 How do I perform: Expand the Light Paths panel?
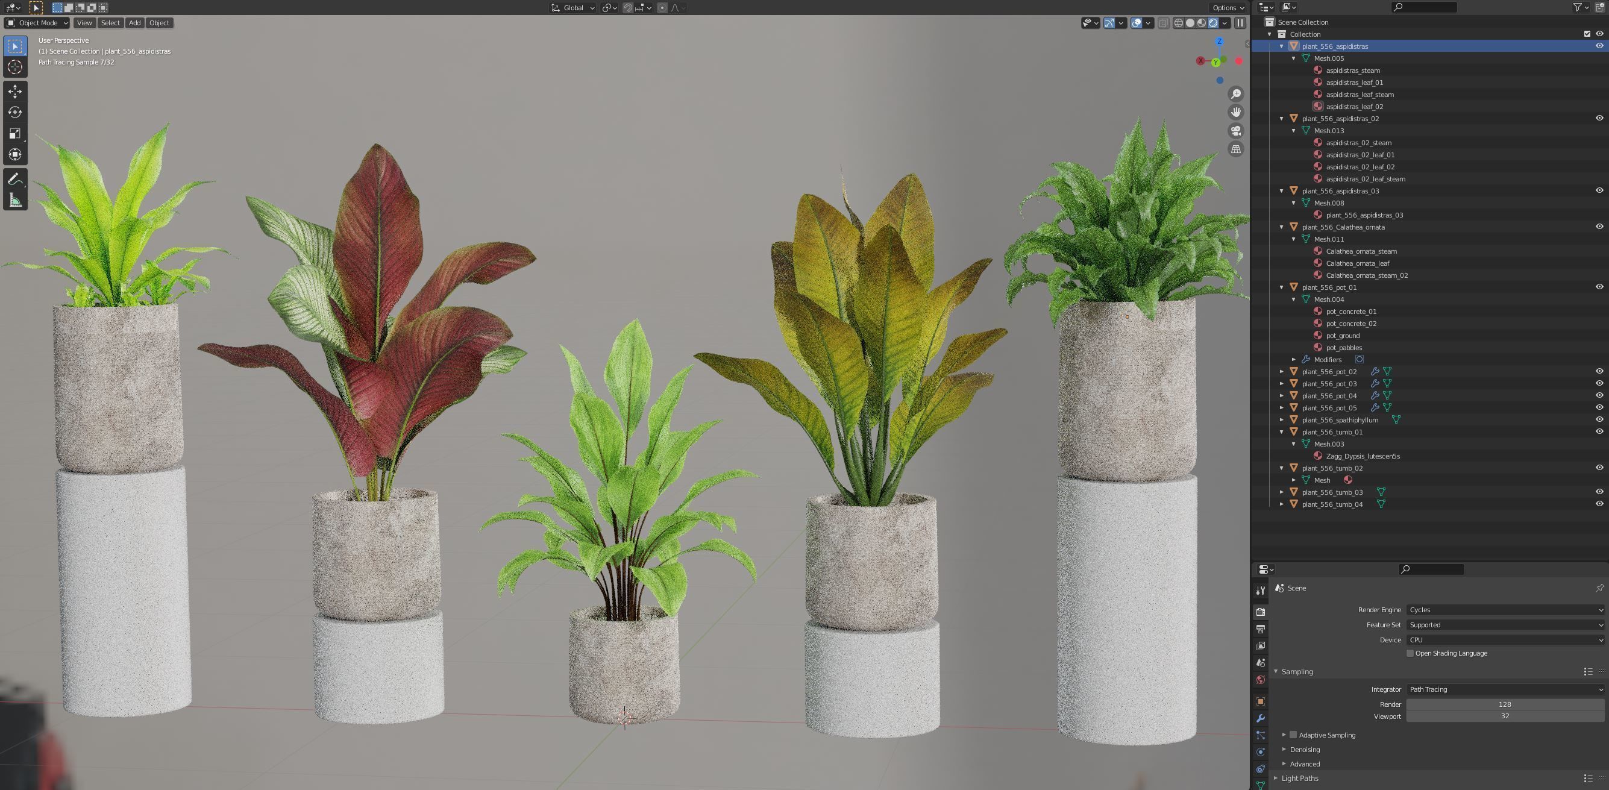pyautogui.click(x=1299, y=778)
